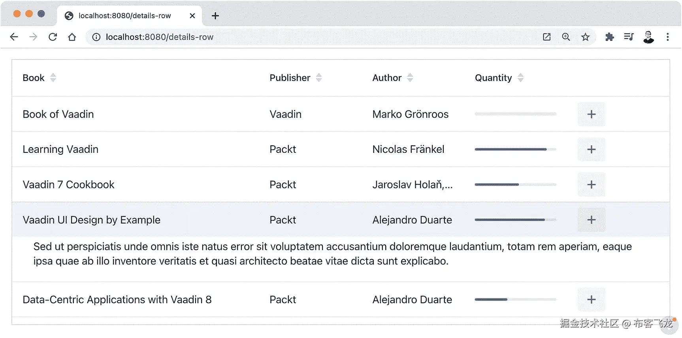Open the user profile avatar

coord(648,37)
